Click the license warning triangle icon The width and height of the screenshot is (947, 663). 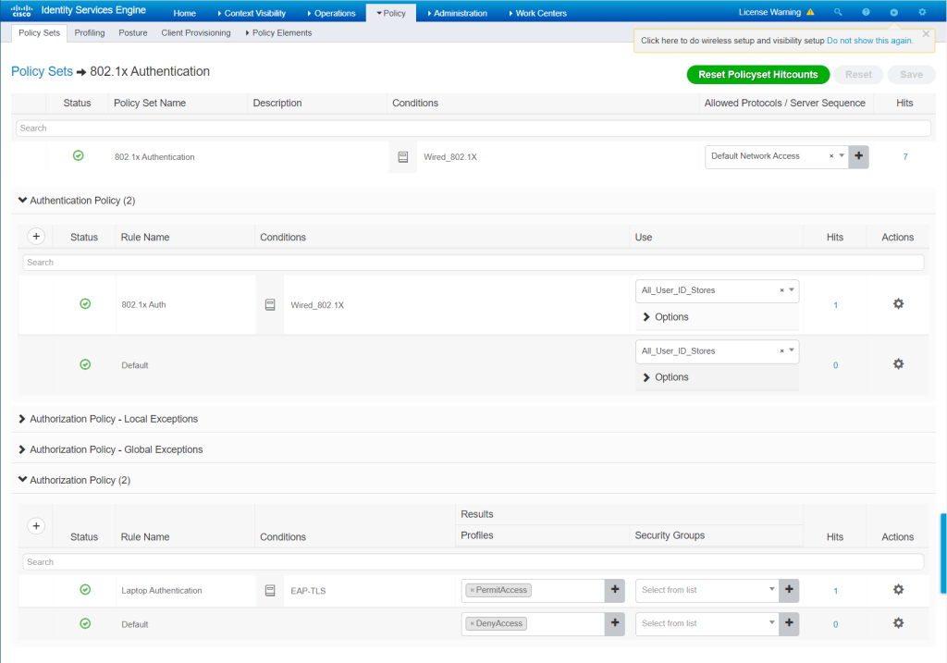click(x=810, y=12)
